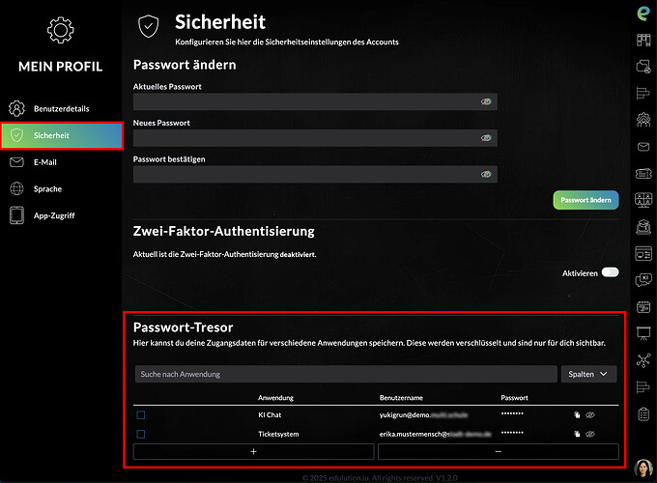
Task: Open the dashboard tiles icon in right sidebar
Action: click(643, 40)
